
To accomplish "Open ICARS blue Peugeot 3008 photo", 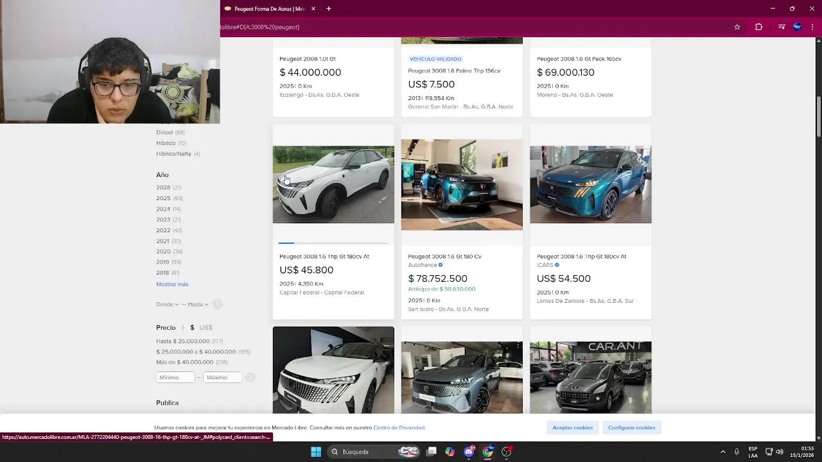I will (x=590, y=185).
